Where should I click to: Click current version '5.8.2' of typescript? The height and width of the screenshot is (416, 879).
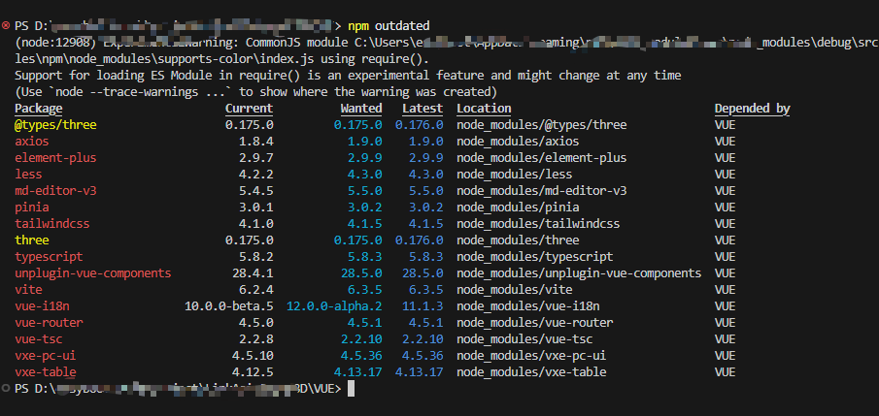[256, 257]
